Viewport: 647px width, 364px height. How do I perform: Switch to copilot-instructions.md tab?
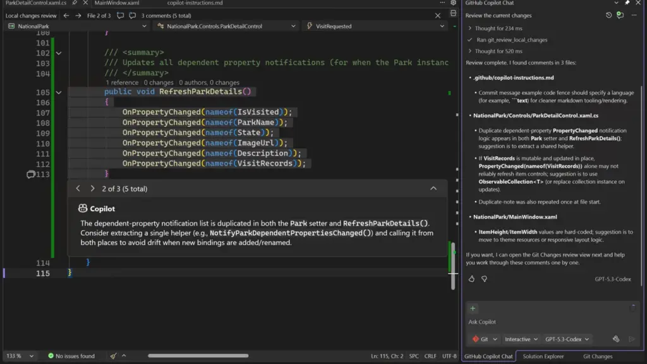pos(195,3)
